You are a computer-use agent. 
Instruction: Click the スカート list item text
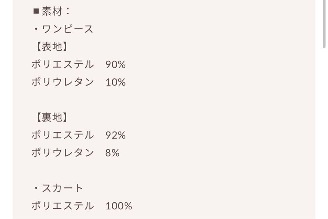tap(63, 188)
